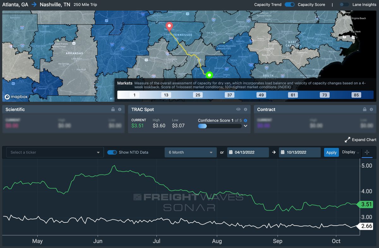Click legend value 73 on capacity scale
The width and height of the screenshot is (379, 248).
pyautogui.click(x=325, y=95)
